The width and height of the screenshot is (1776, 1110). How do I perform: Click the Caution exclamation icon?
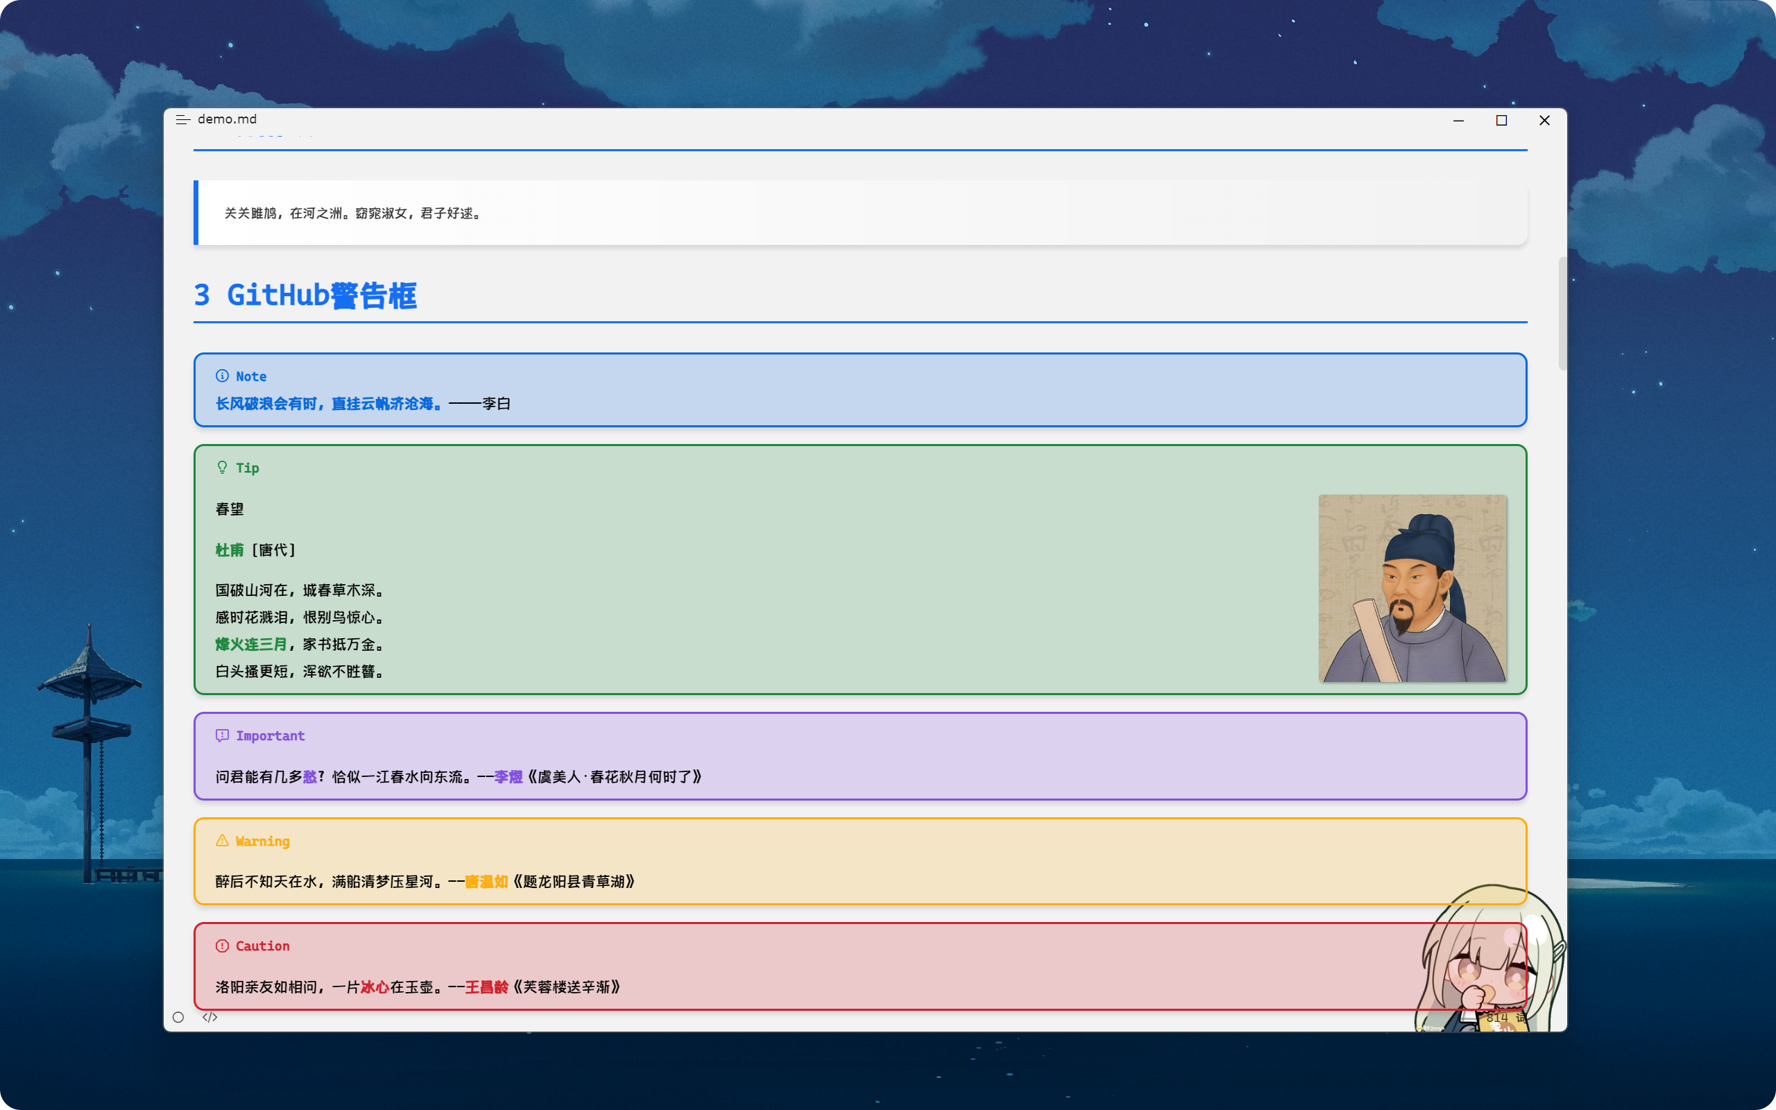coord(221,946)
